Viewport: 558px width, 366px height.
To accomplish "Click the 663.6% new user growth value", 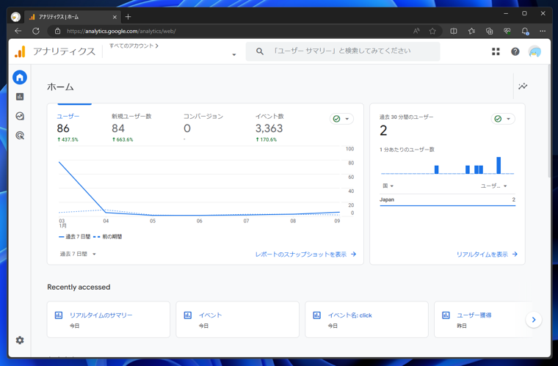I will (123, 139).
